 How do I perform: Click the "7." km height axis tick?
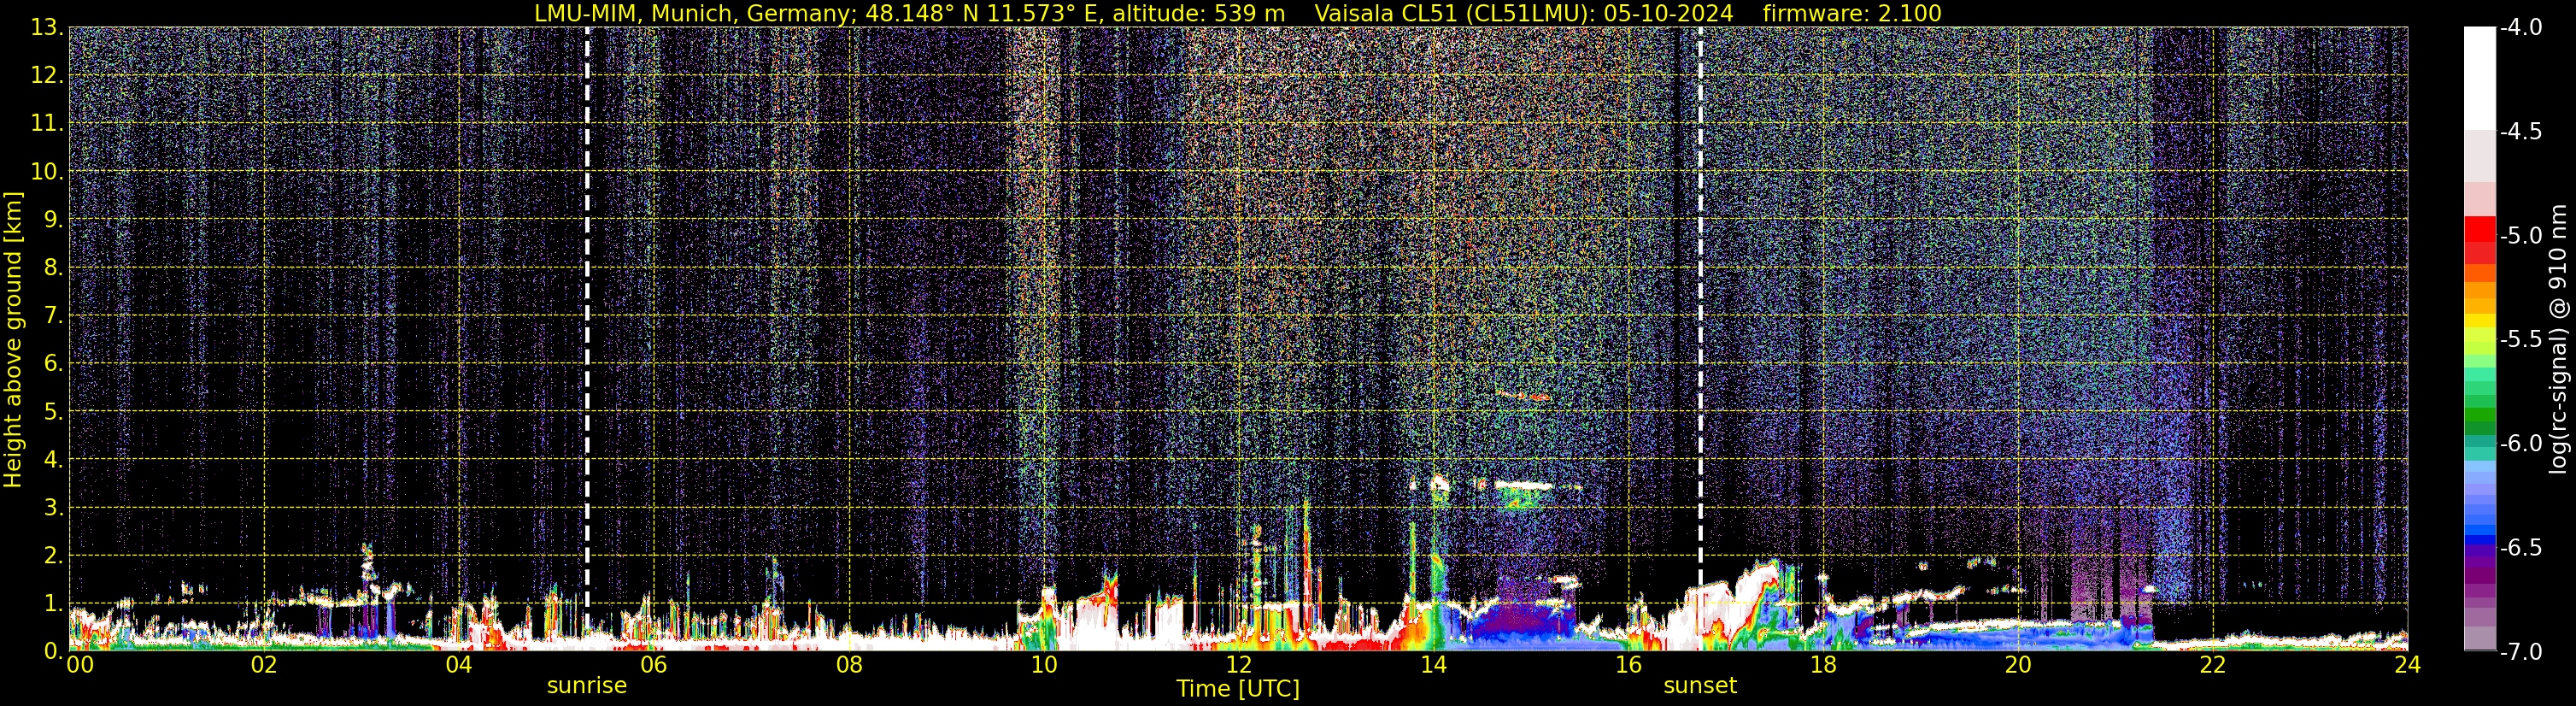click(53, 315)
